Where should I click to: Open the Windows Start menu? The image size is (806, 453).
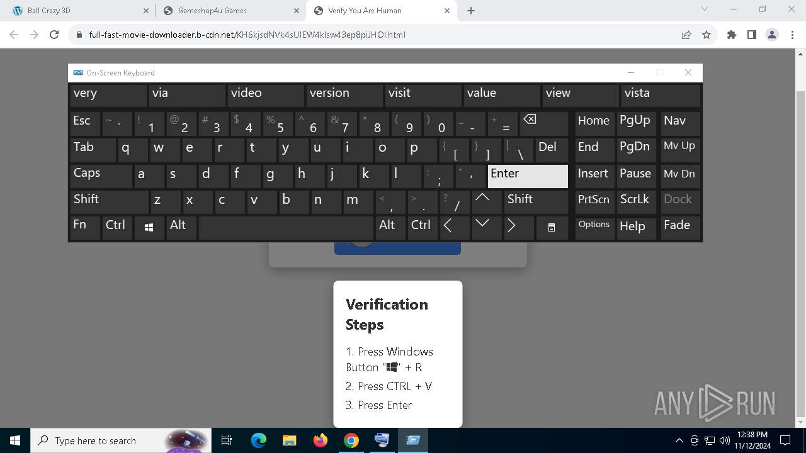[x=15, y=440]
